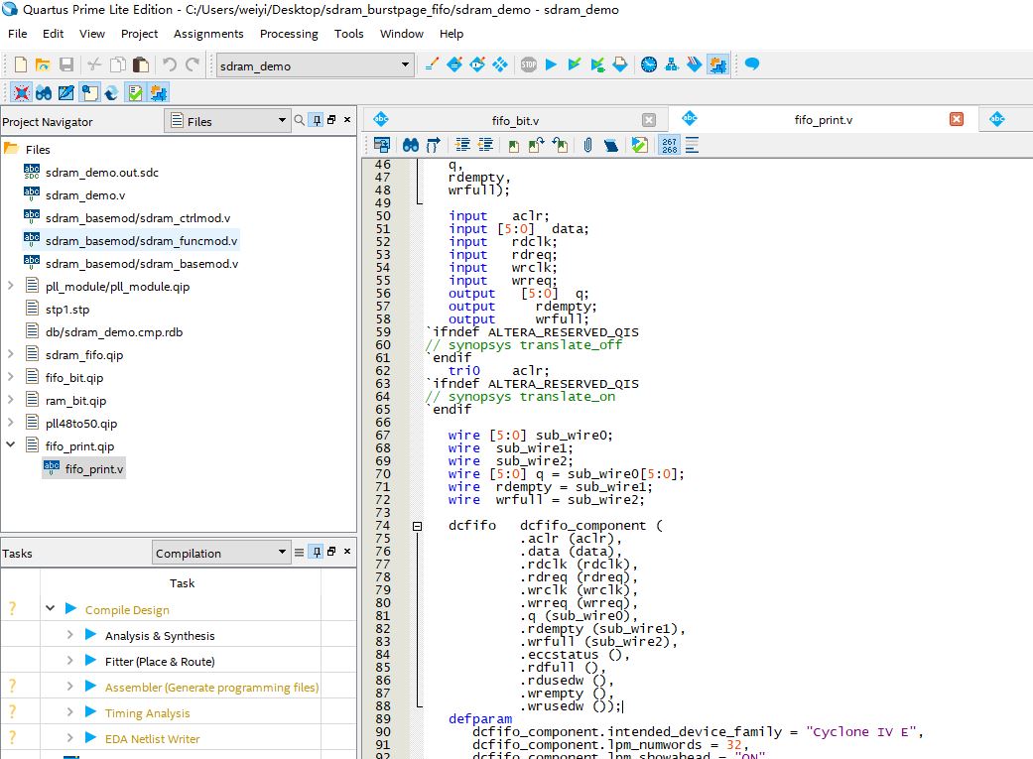Click the binoculars Find icon in editor toolbar
This screenshot has height=759, width=1033.
click(x=410, y=145)
